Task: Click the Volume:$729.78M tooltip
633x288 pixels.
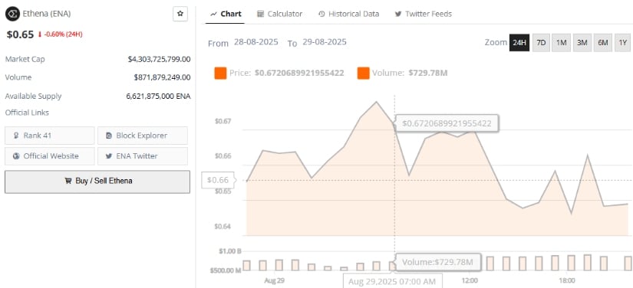Action: point(437,262)
